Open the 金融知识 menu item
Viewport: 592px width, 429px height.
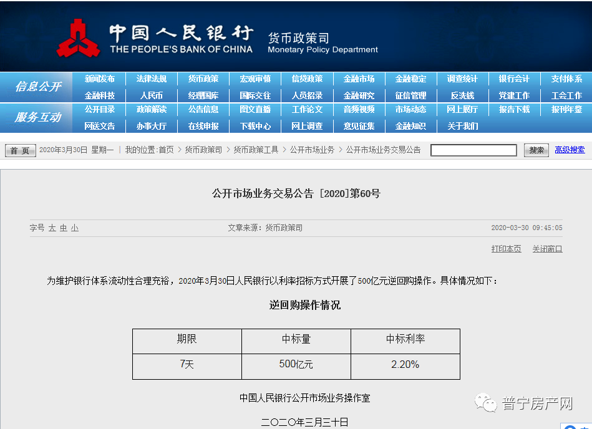click(410, 126)
